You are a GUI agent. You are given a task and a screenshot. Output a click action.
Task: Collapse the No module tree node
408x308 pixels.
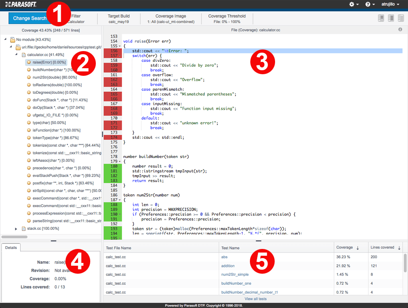tap(5, 39)
